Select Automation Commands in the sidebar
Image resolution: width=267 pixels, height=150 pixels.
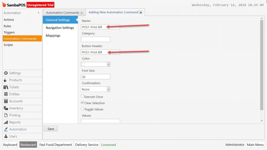(22, 39)
